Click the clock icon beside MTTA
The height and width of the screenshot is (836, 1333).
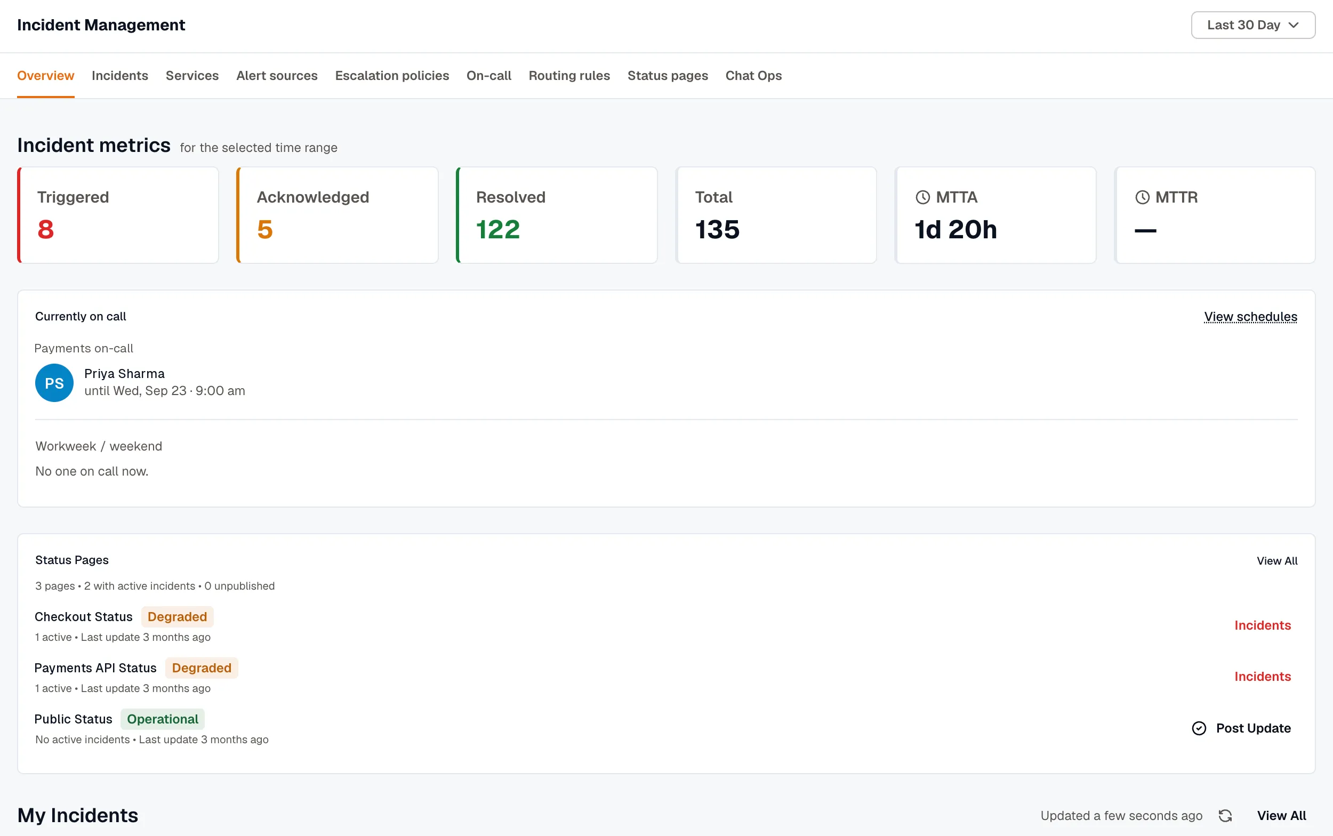point(922,197)
